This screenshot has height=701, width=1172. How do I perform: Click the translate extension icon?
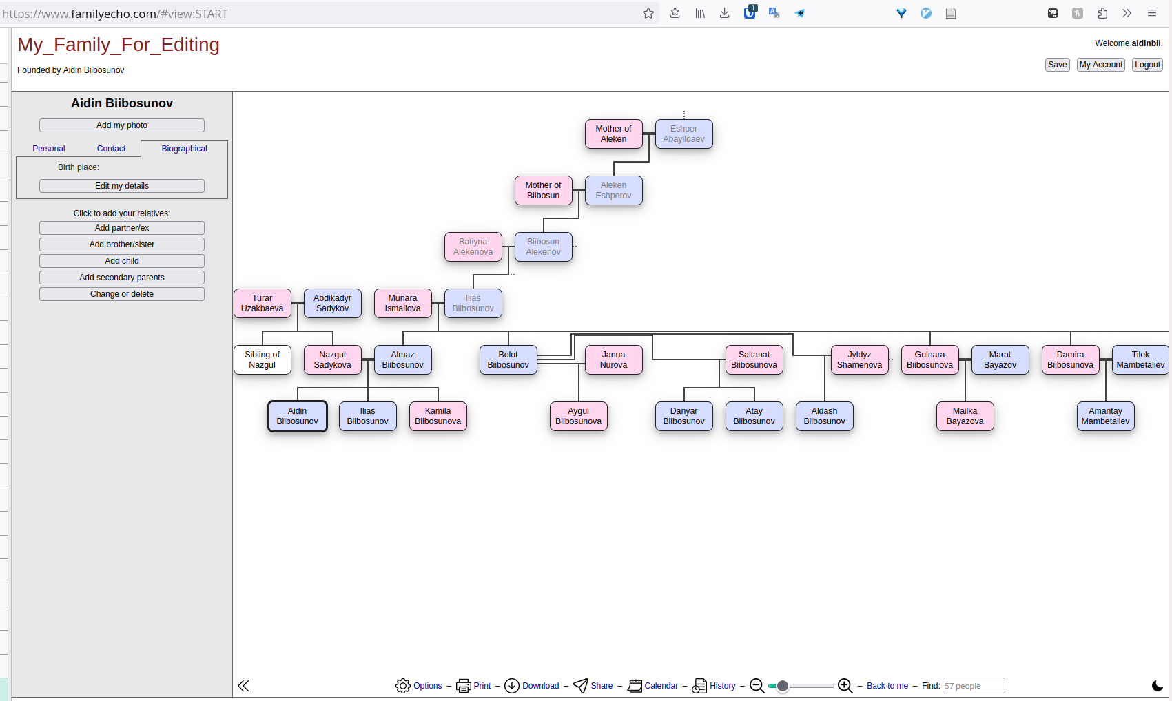click(x=774, y=13)
